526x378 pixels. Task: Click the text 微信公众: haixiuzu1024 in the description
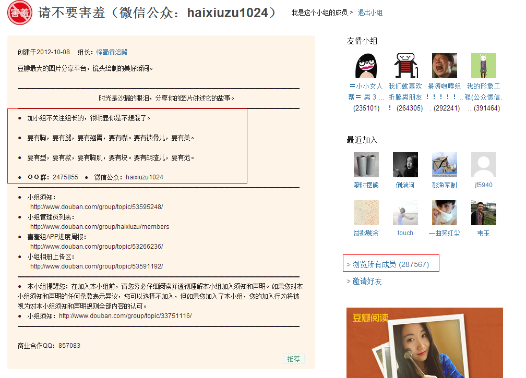coord(129,177)
